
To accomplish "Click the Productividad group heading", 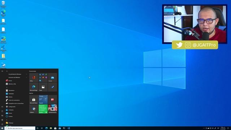I will tap(32, 71).
